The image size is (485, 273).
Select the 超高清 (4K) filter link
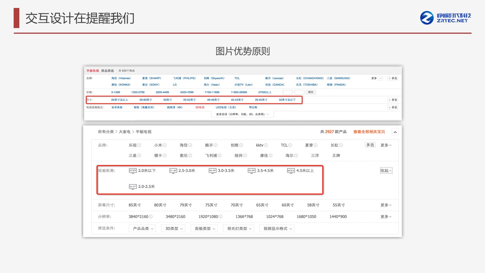tap(175, 107)
